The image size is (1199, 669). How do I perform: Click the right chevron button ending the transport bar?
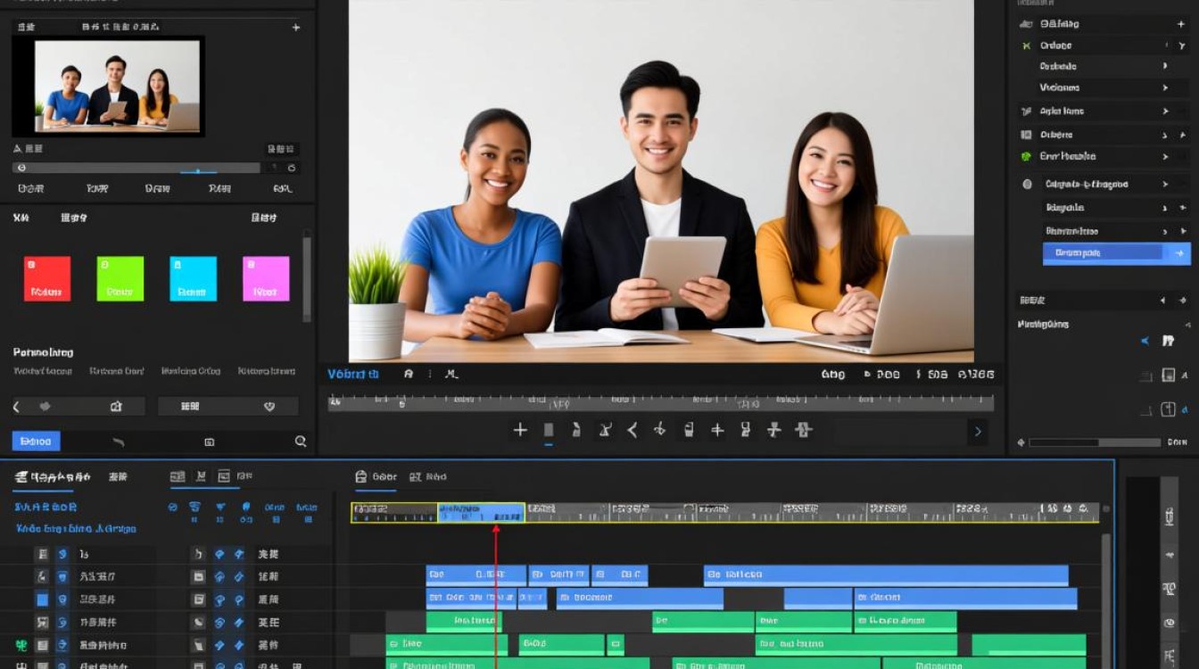978,432
